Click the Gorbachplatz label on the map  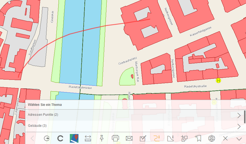click(128, 61)
